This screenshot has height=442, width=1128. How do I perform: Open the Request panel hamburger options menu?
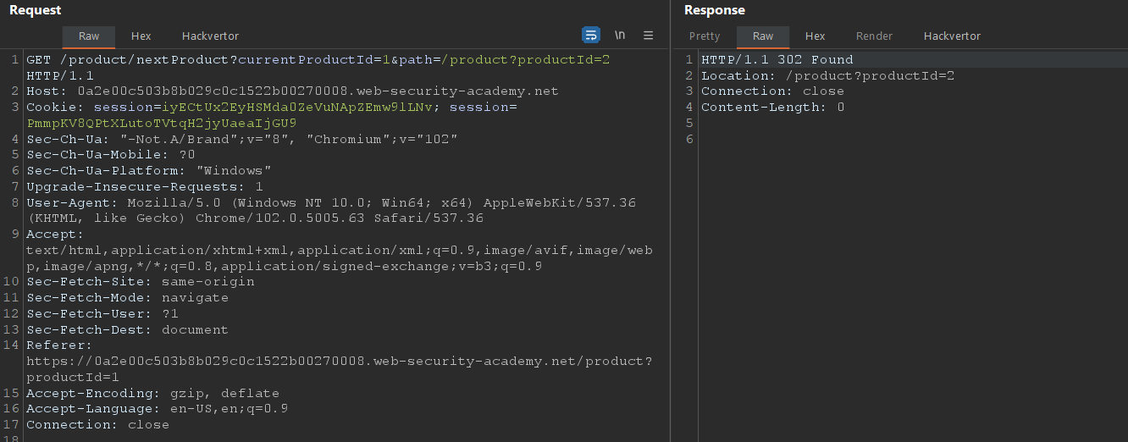[649, 35]
